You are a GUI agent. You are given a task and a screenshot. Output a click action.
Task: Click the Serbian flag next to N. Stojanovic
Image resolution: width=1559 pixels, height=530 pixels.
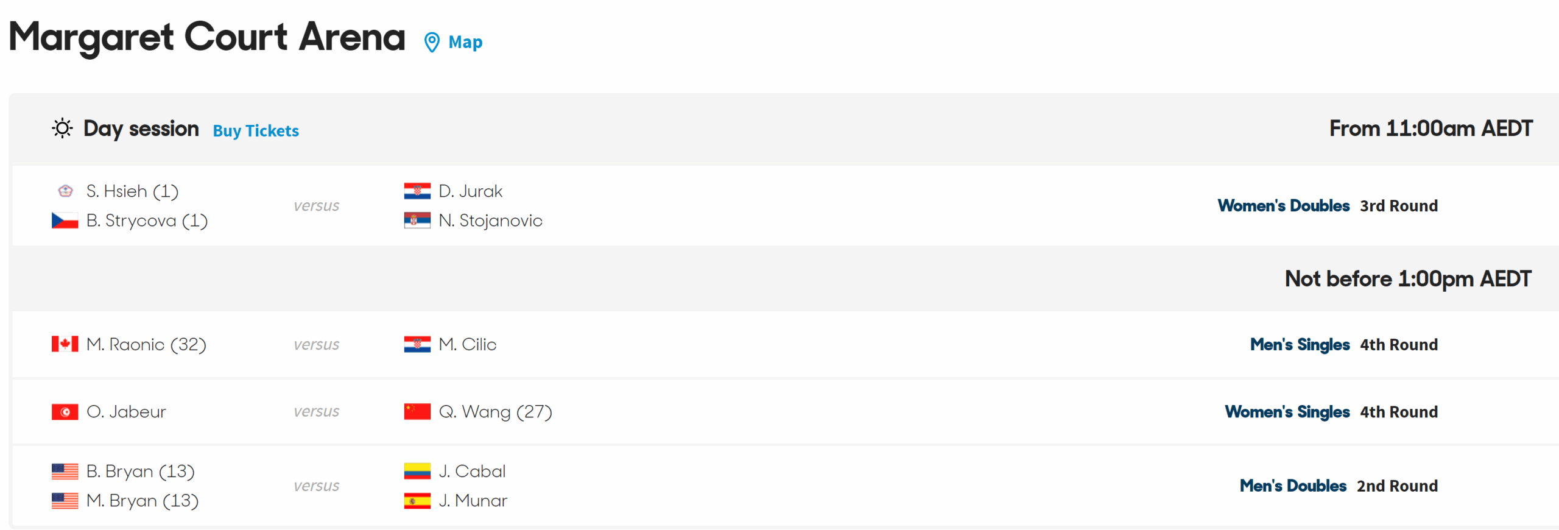[x=417, y=221]
